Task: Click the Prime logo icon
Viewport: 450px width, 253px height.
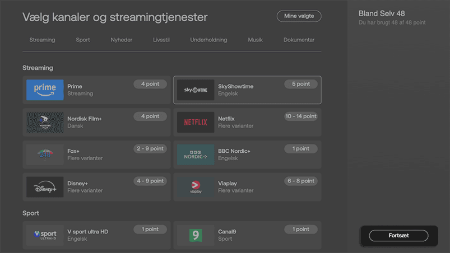Action: point(45,90)
